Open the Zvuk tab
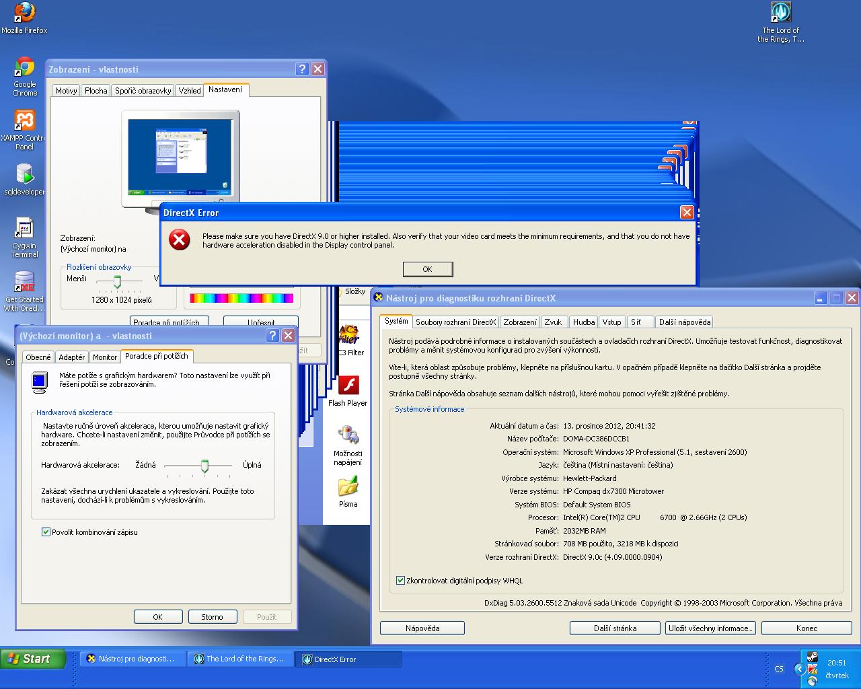The height and width of the screenshot is (689, 861). pos(553,322)
